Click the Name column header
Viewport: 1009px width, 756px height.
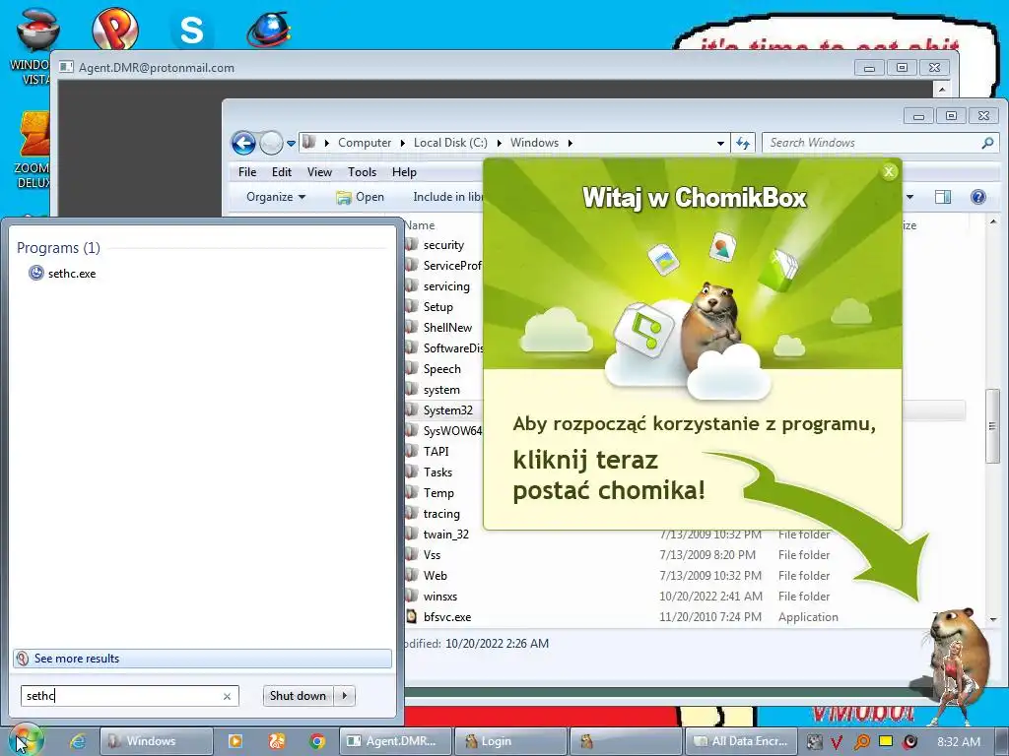[420, 225]
